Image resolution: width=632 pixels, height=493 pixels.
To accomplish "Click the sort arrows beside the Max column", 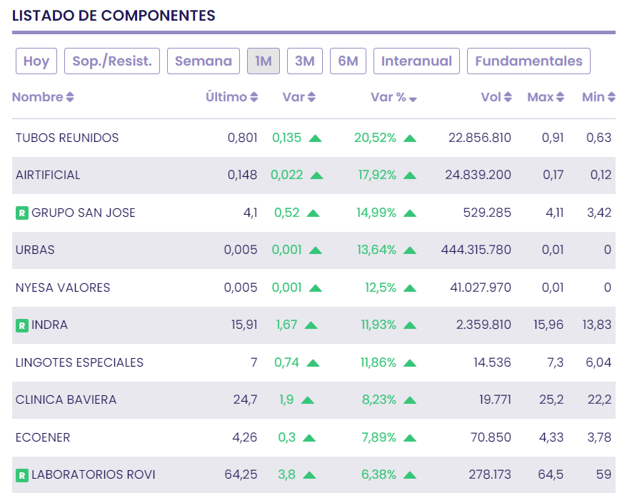I will click(x=561, y=98).
